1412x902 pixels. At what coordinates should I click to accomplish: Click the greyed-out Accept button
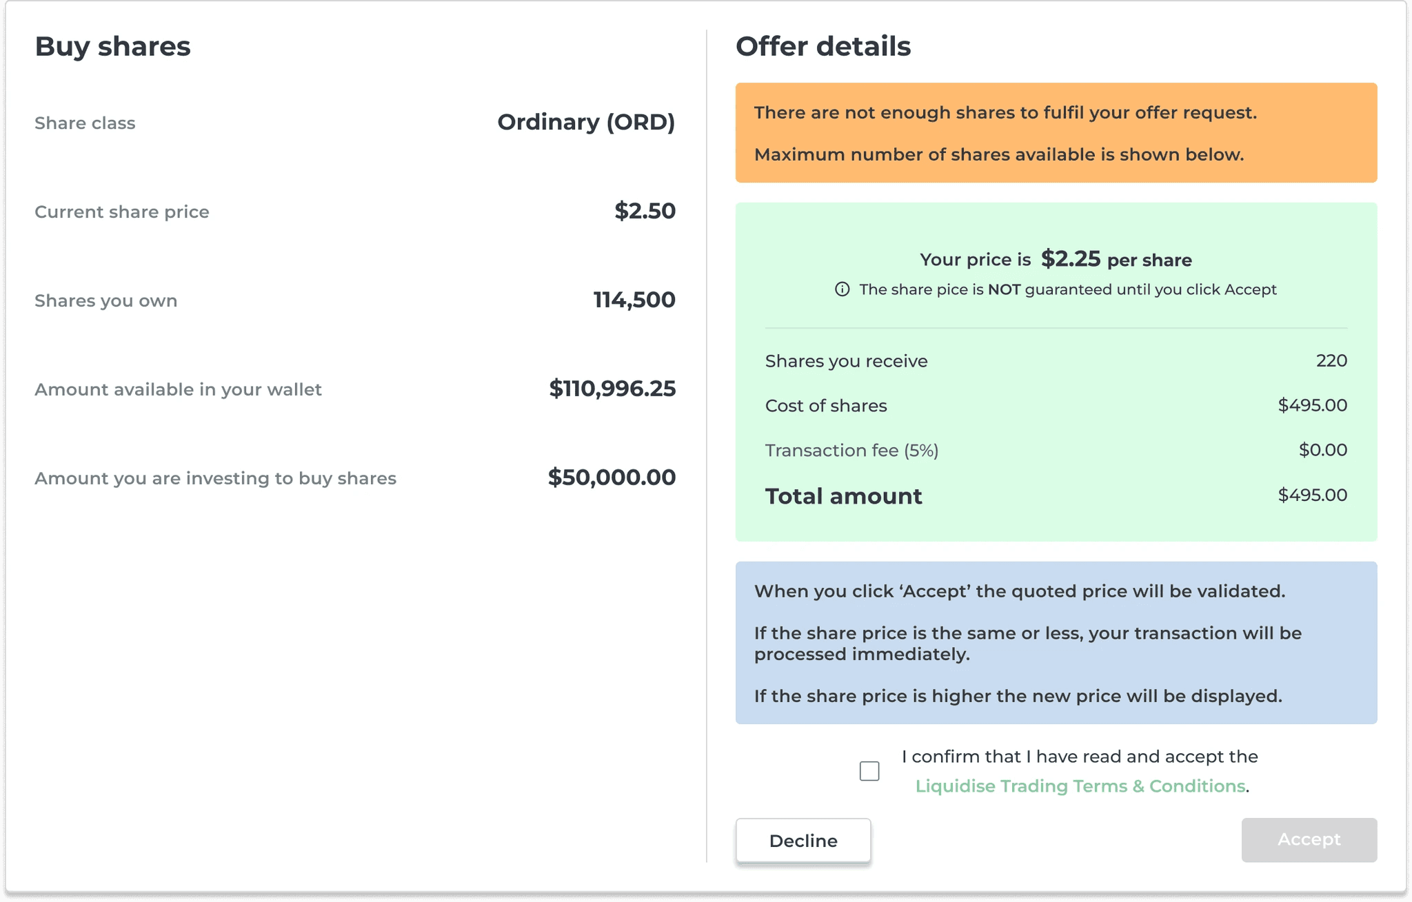point(1309,839)
